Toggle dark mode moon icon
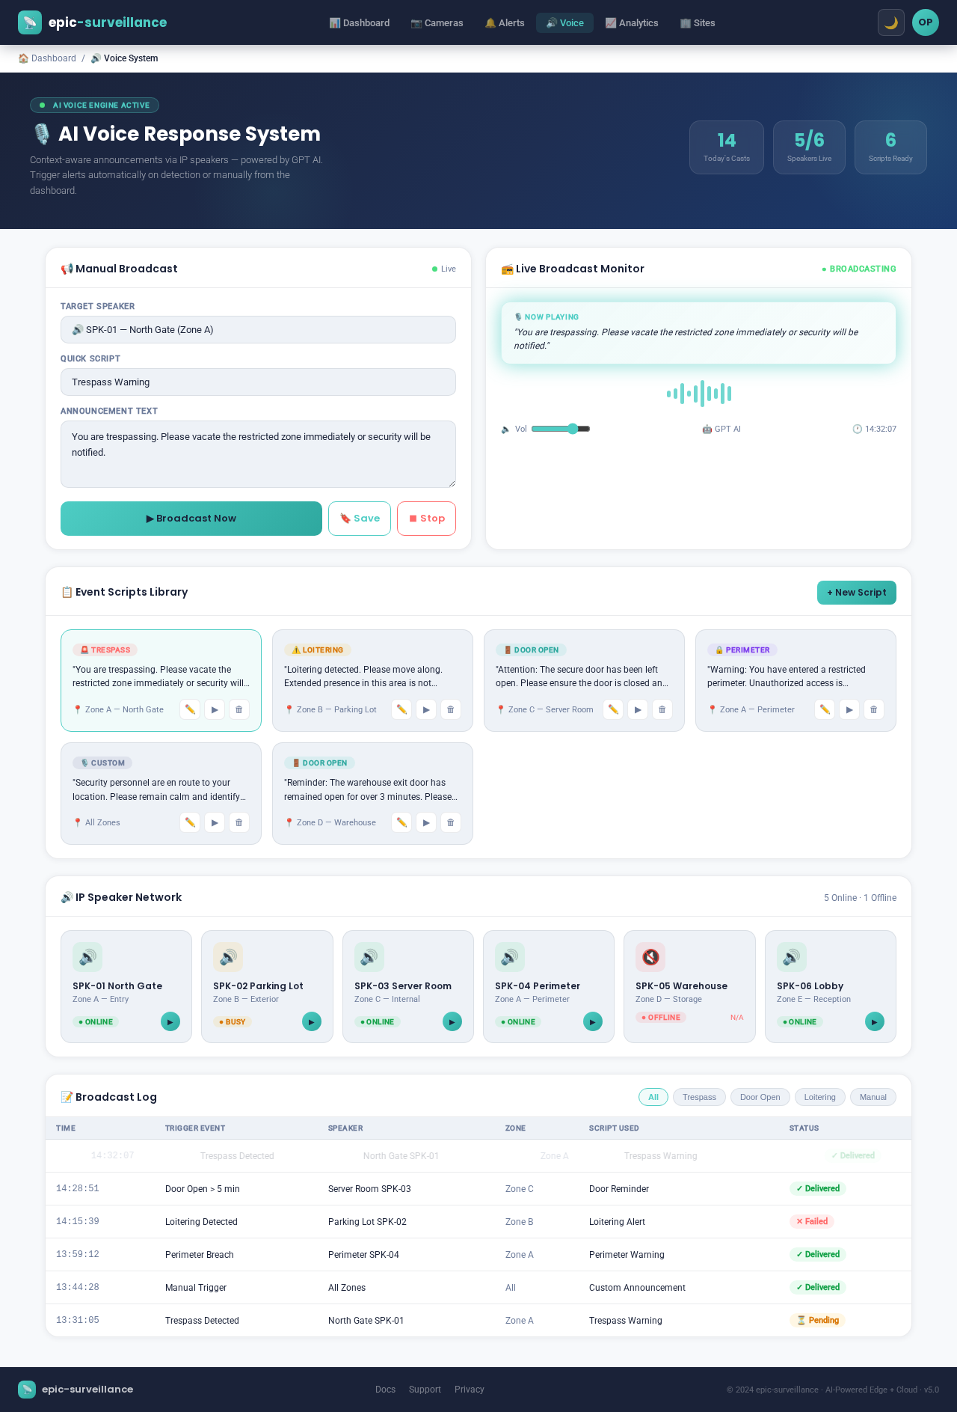The height and width of the screenshot is (1412, 957). pos(891,22)
